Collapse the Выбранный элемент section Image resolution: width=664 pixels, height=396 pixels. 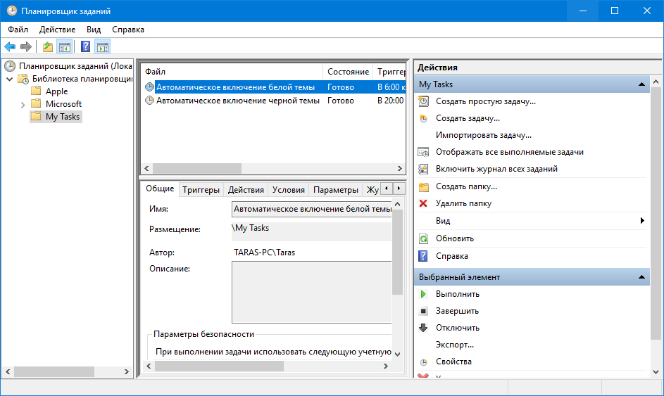click(x=642, y=277)
